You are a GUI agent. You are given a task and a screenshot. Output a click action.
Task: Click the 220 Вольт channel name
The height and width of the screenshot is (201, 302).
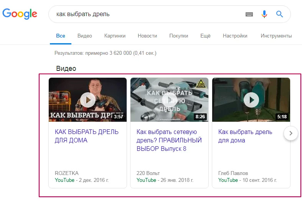(x=148, y=173)
